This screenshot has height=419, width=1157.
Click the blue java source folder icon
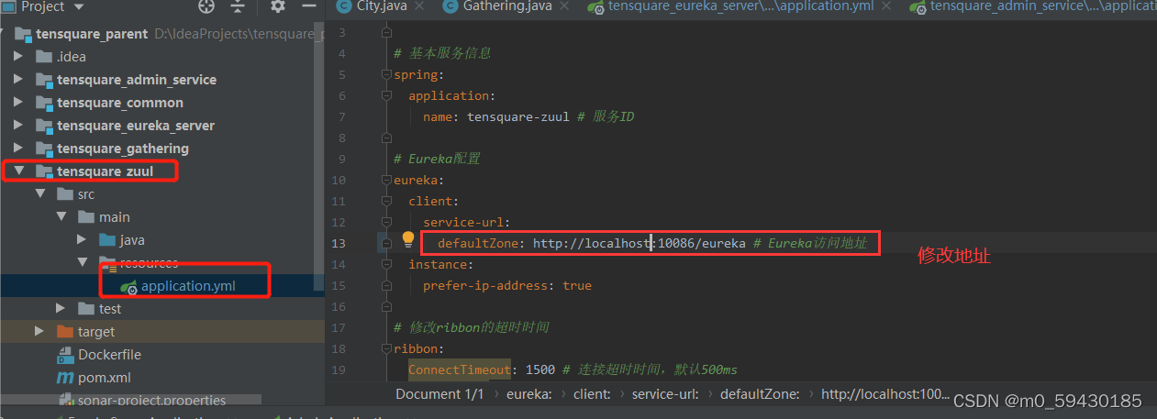(x=107, y=240)
